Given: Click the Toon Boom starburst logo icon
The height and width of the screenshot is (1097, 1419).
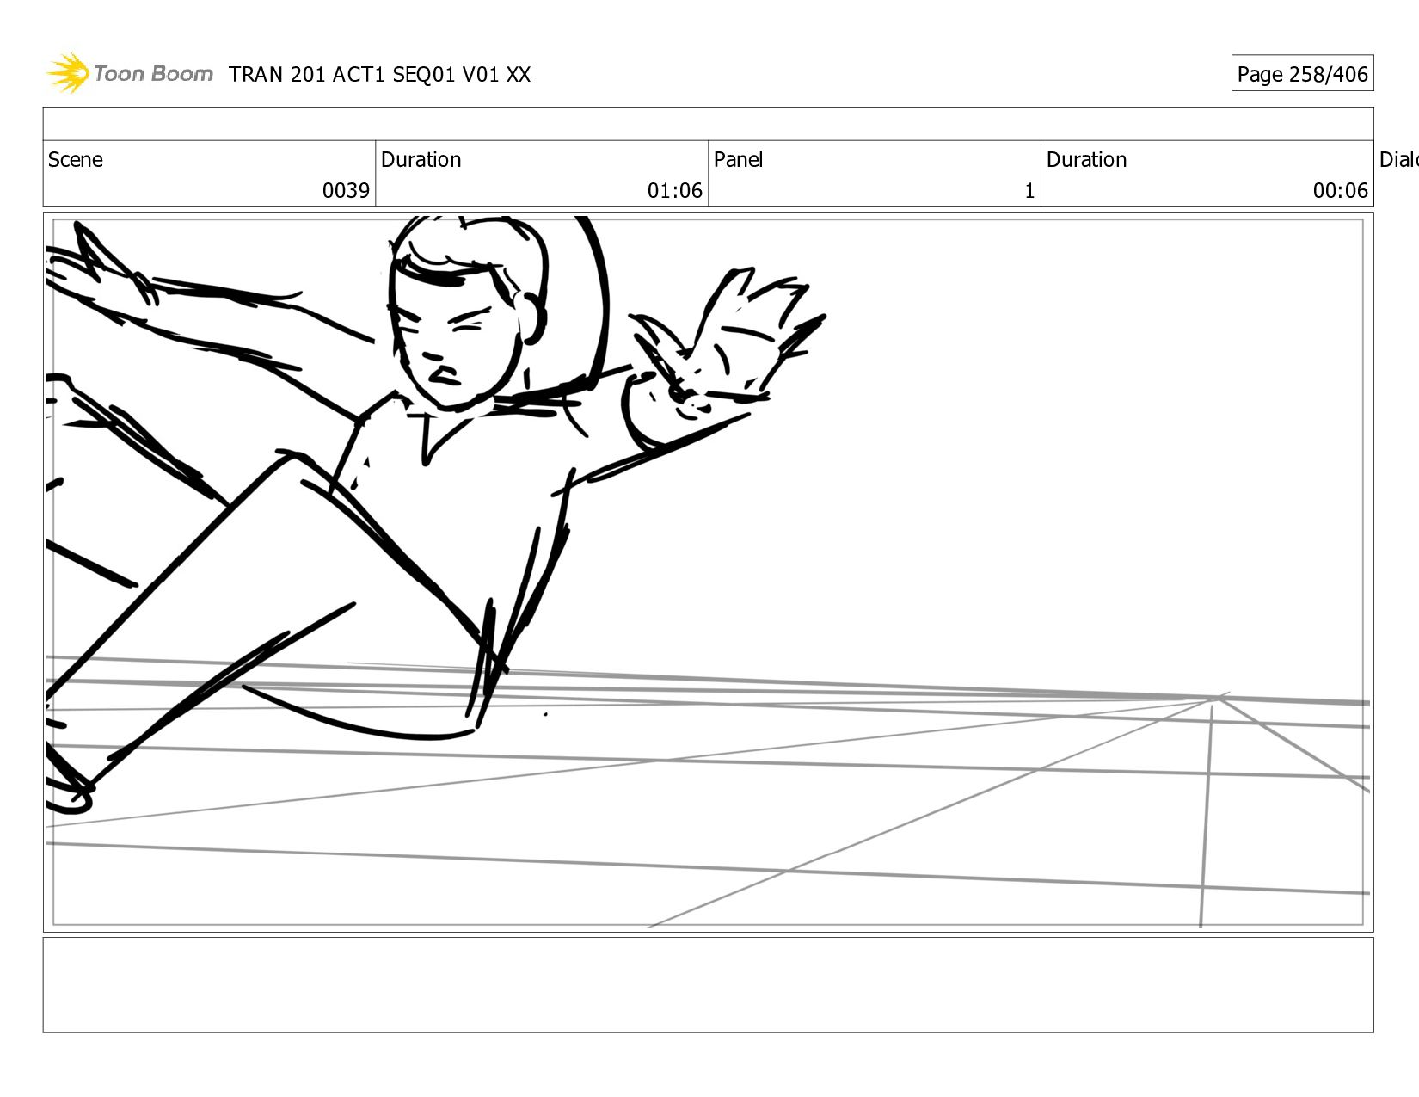Looking at the screenshot, I should pos(68,73).
